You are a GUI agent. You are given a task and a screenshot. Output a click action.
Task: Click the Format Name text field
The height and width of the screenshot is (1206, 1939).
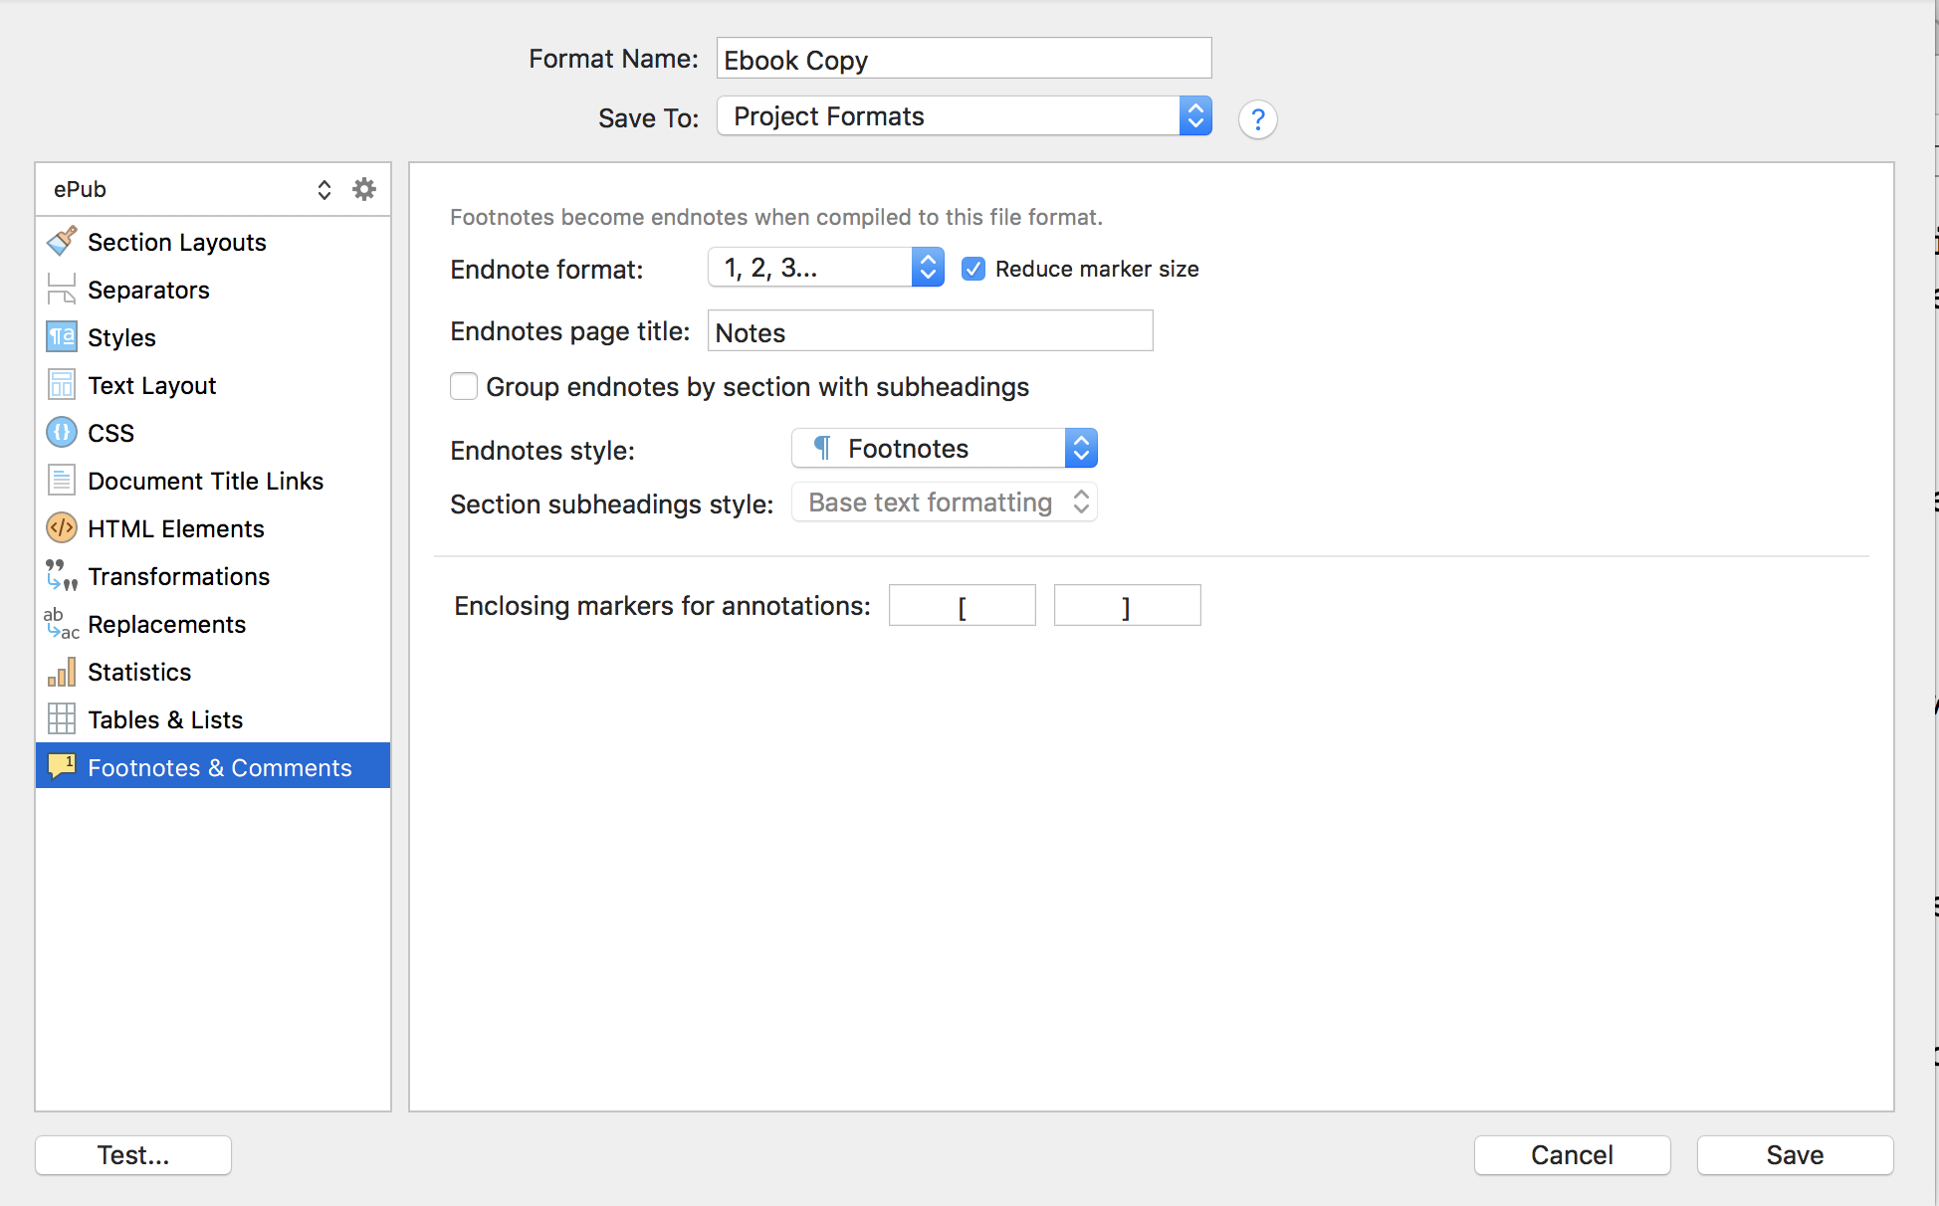pyautogui.click(x=964, y=59)
